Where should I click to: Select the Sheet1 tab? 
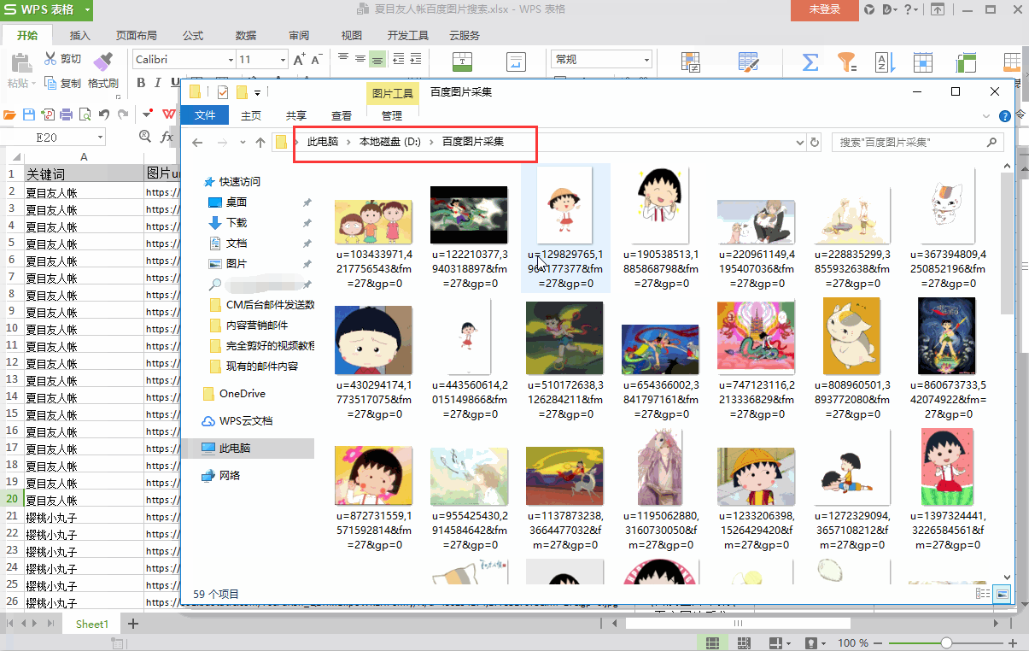pyautogui.click(x=92, y=625)
